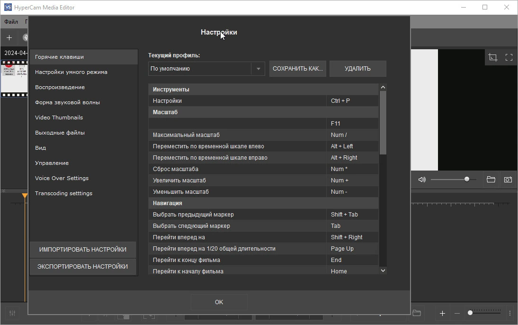The height and width of the screenshot is (325, 518).
Task: Open Voice Over Settings section
Action: coord(84,178)
